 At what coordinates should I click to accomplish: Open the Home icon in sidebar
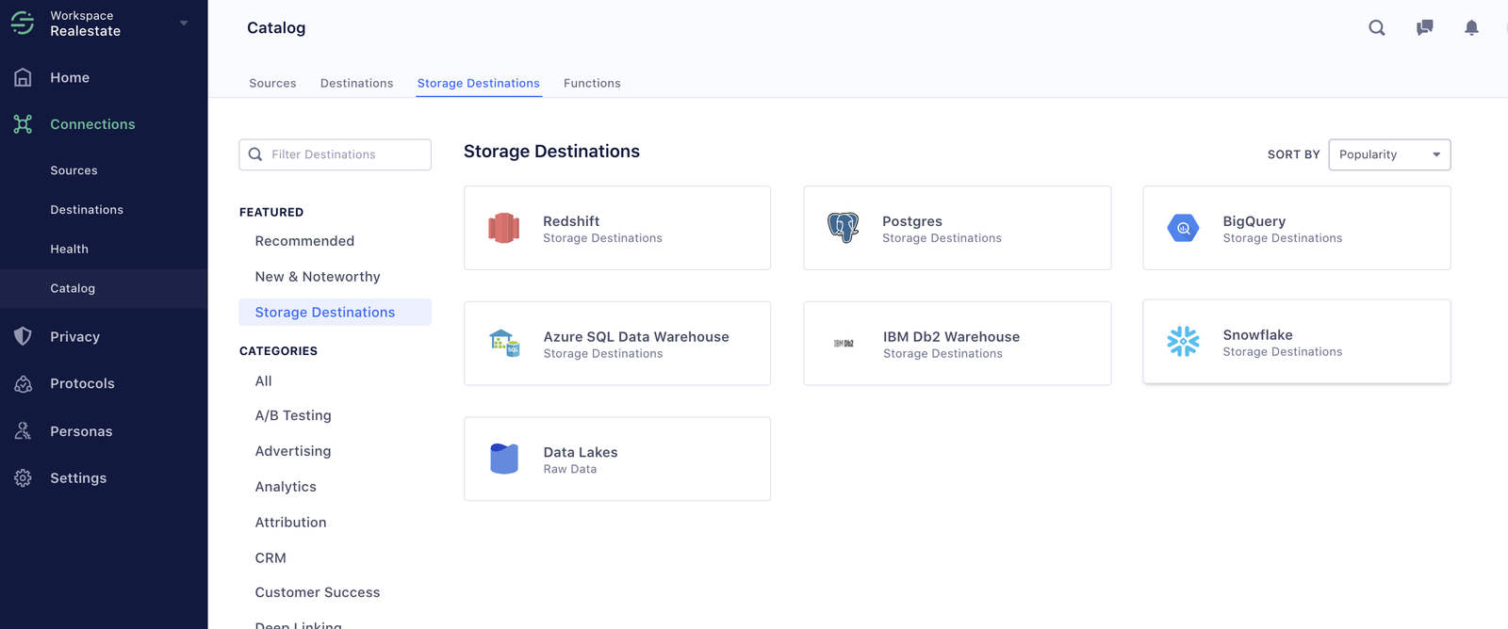(x=24, y=77)
